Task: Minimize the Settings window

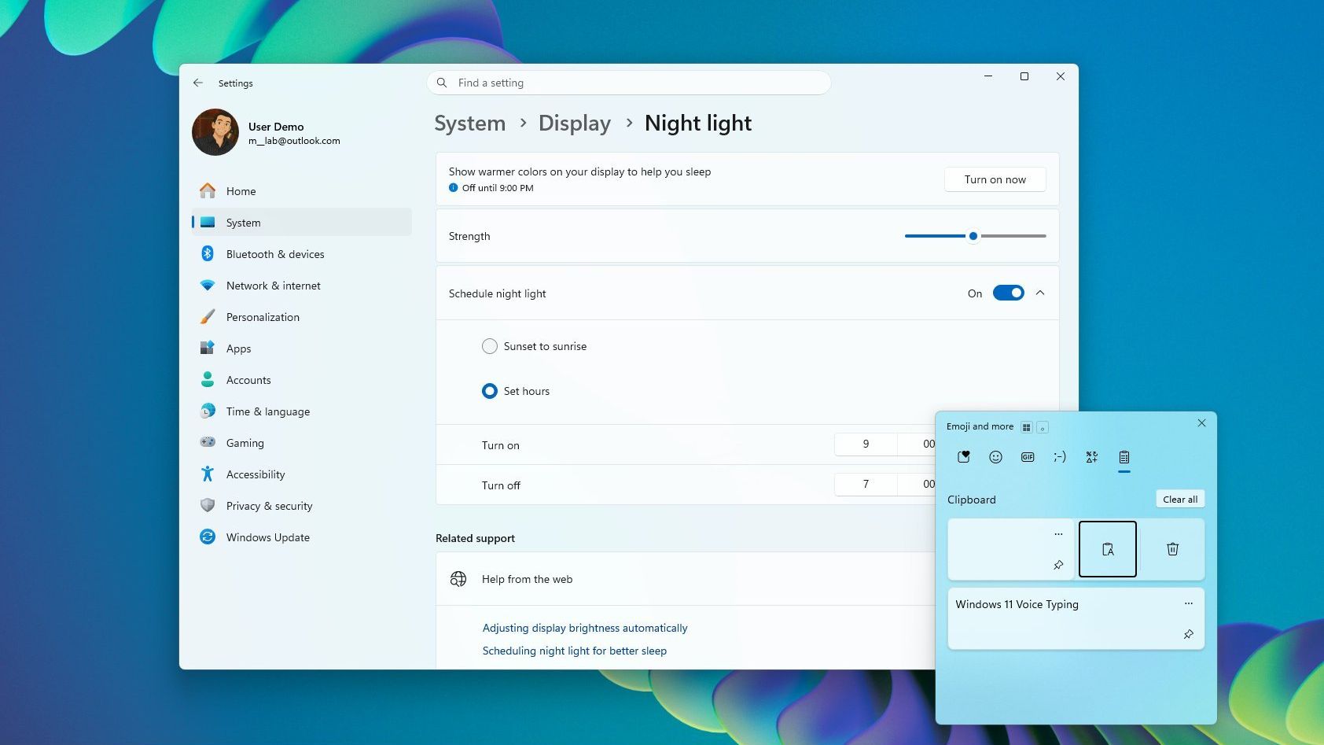Action: tap(988, 76)
